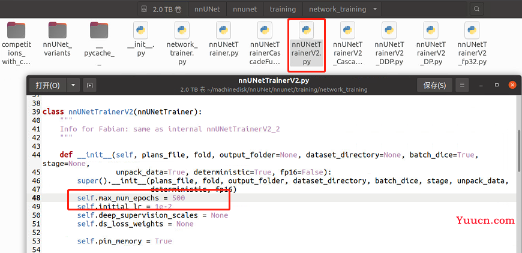Screen dimensions: 522x253
Task: Expand the arrow next to 打开(O)
Action: [73, 85]
